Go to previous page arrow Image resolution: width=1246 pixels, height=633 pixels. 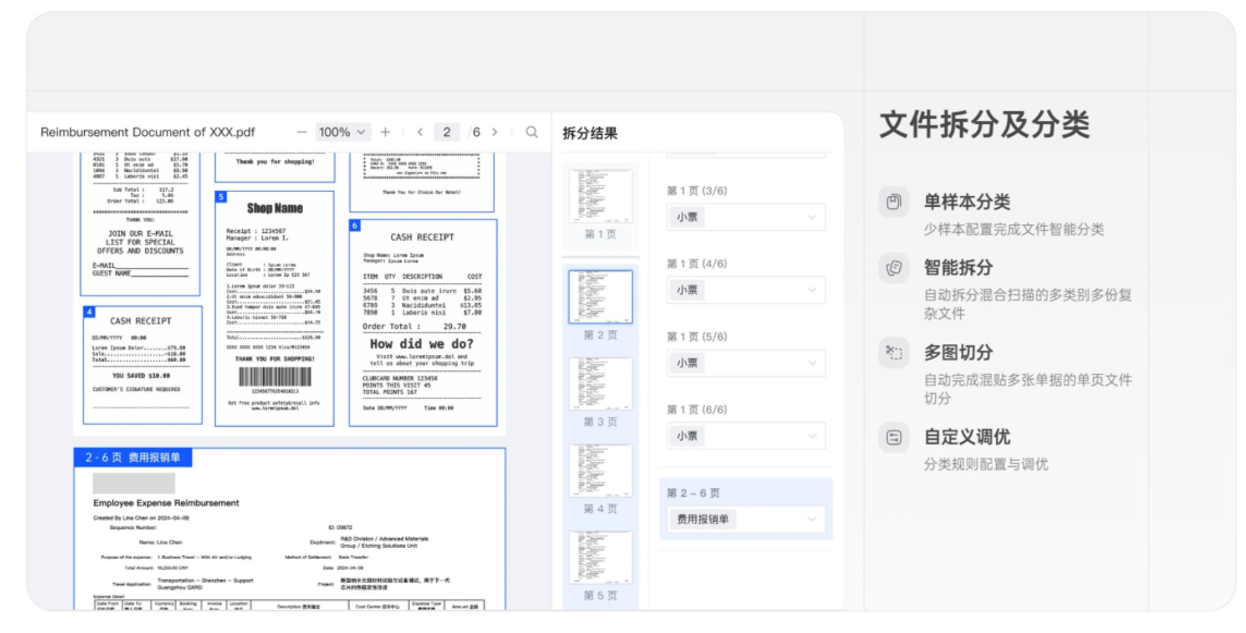(x=420, y=132)
